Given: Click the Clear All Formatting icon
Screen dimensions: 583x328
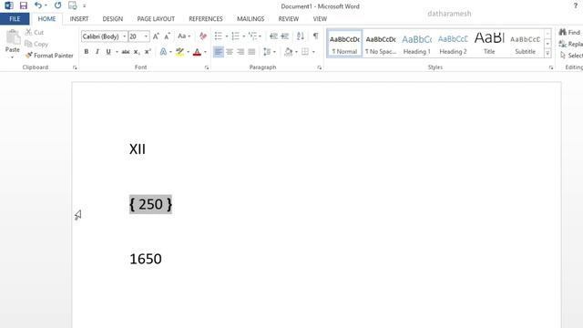Looking at the screenshot, I should 202,36.
